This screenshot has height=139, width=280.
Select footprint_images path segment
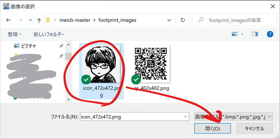117,20
